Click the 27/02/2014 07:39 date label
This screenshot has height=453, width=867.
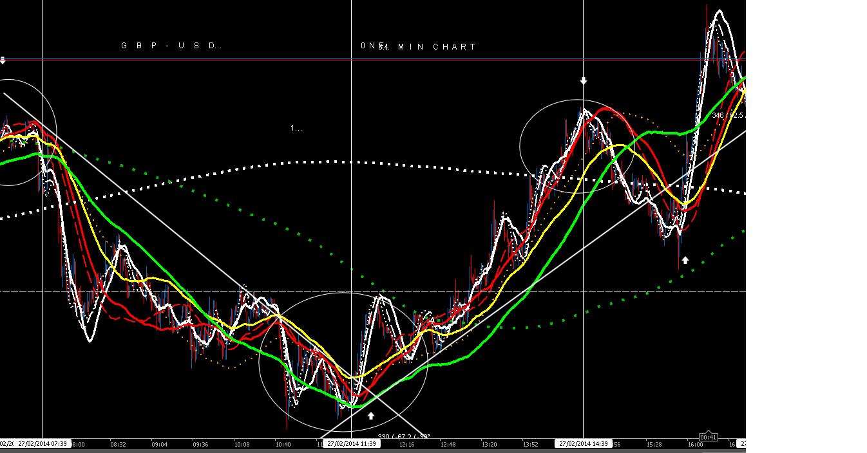(x=43, y=444)
